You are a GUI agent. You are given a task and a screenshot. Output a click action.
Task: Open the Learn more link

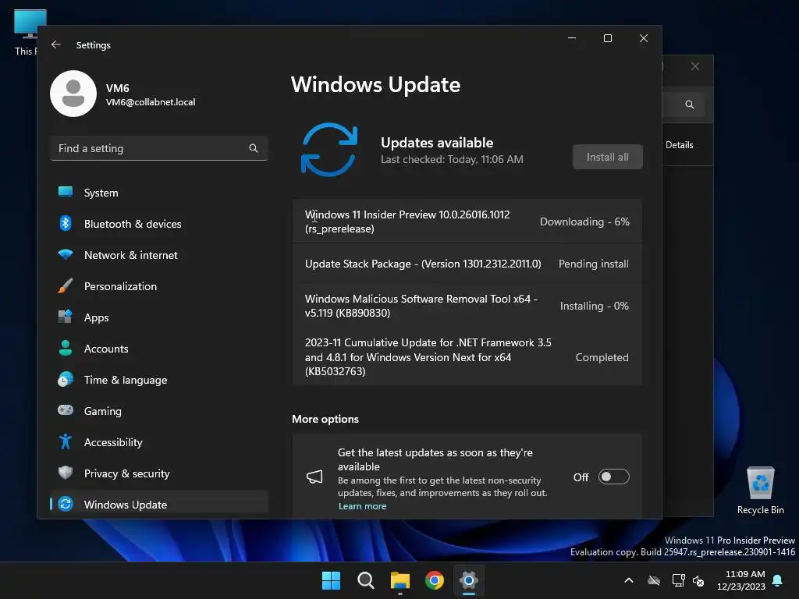click(x=362, y=506)
